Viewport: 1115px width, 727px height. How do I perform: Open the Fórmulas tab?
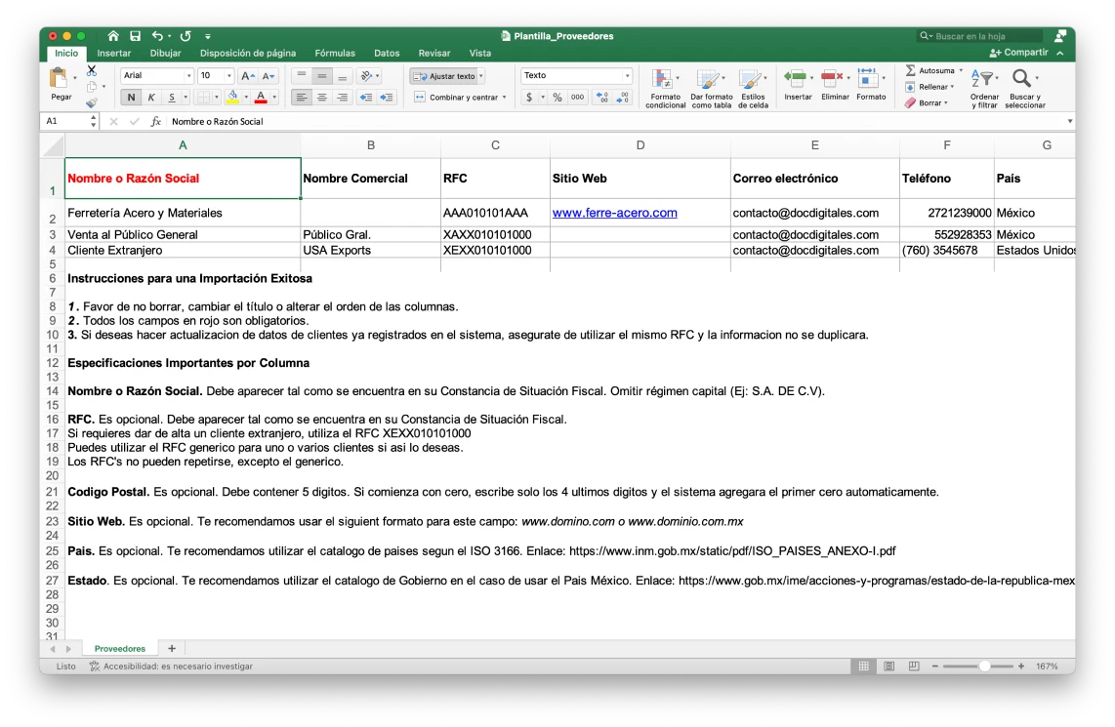(x=335, y=54)
